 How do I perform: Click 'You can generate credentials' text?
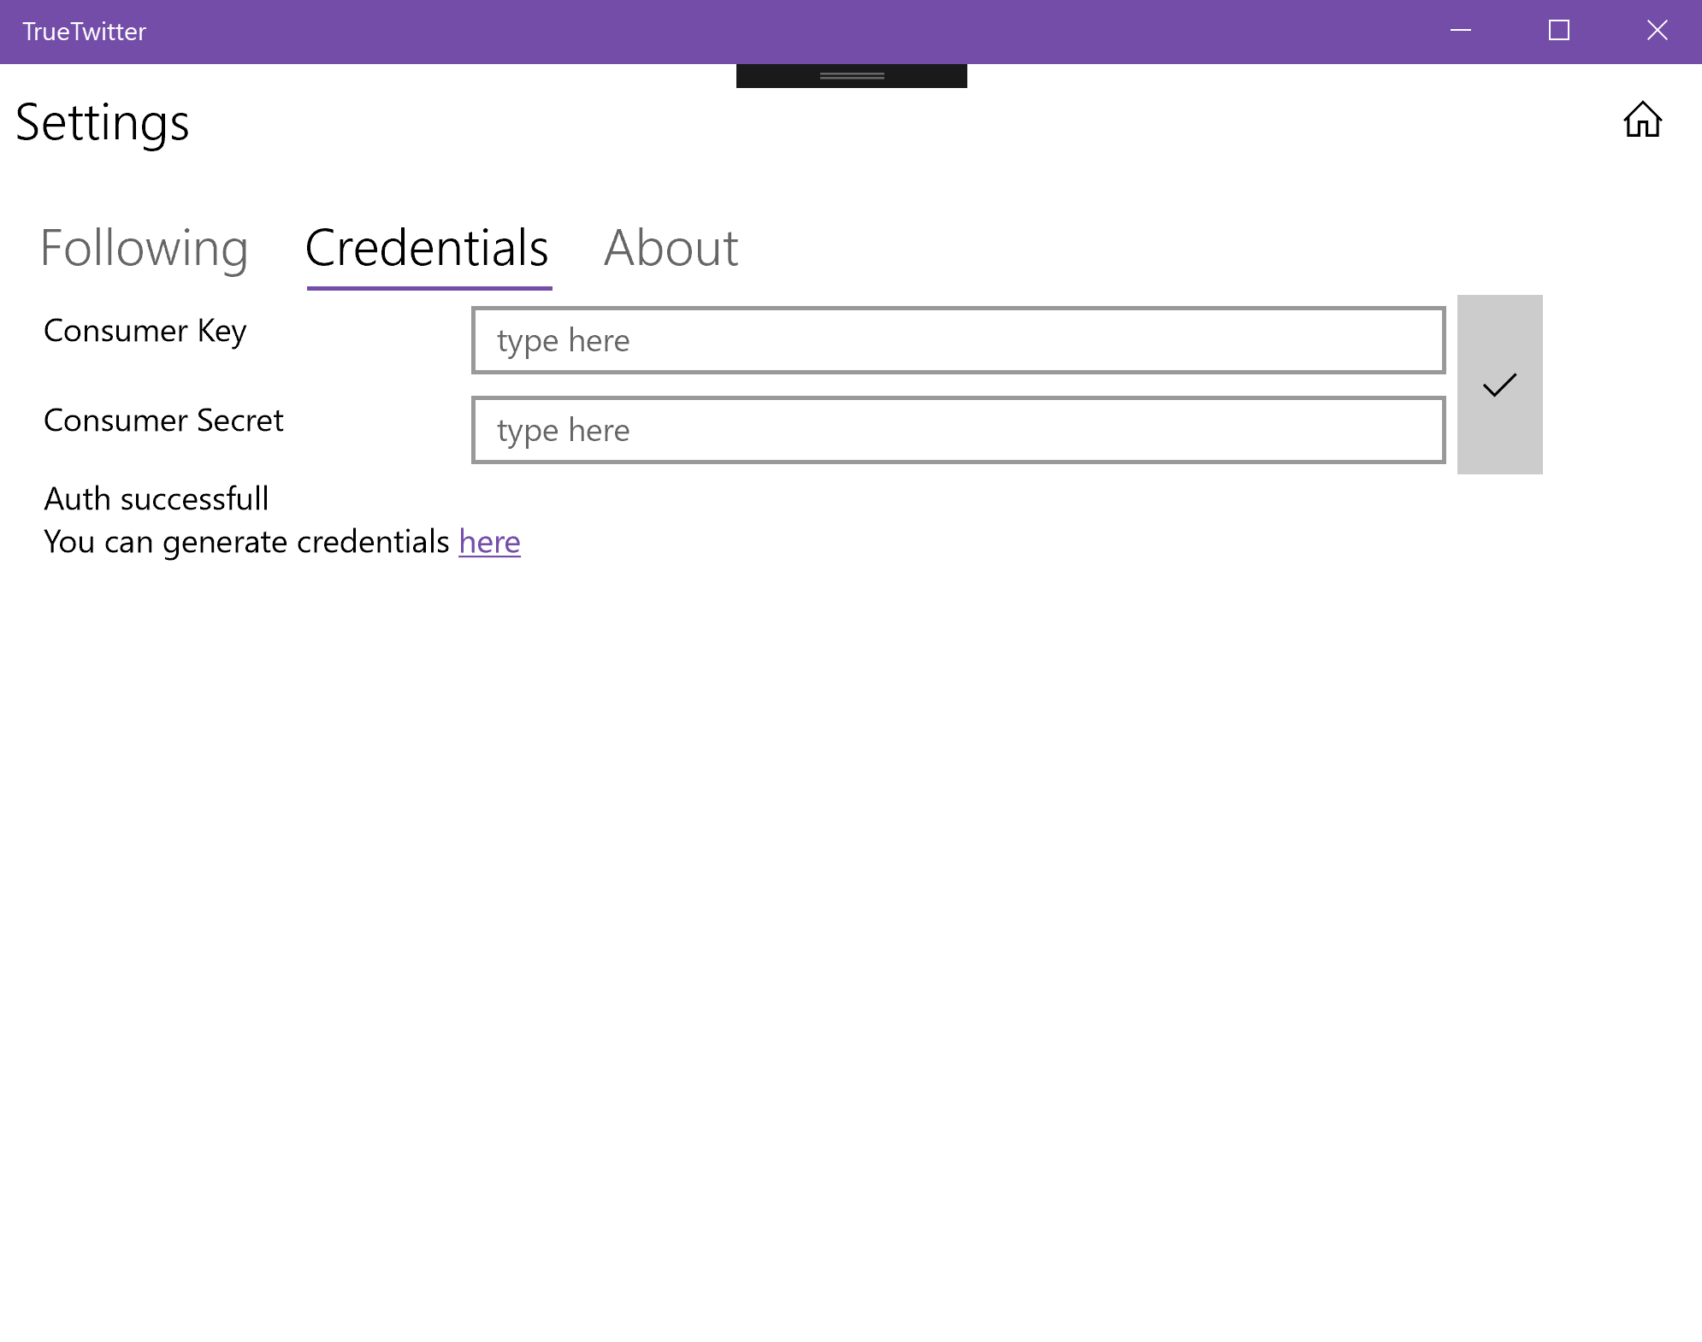(246, 542)
